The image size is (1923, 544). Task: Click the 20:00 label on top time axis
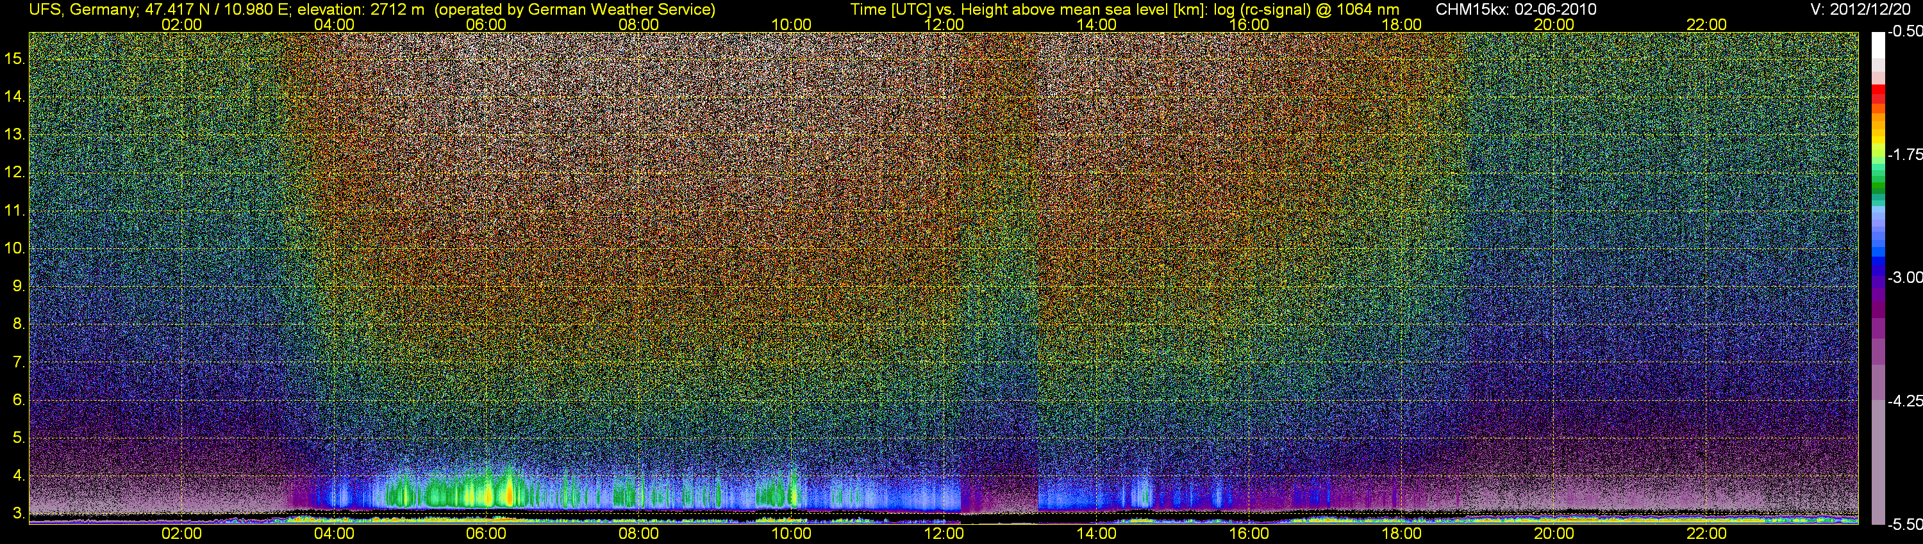pyautogui.click(x=1554, y=24)
